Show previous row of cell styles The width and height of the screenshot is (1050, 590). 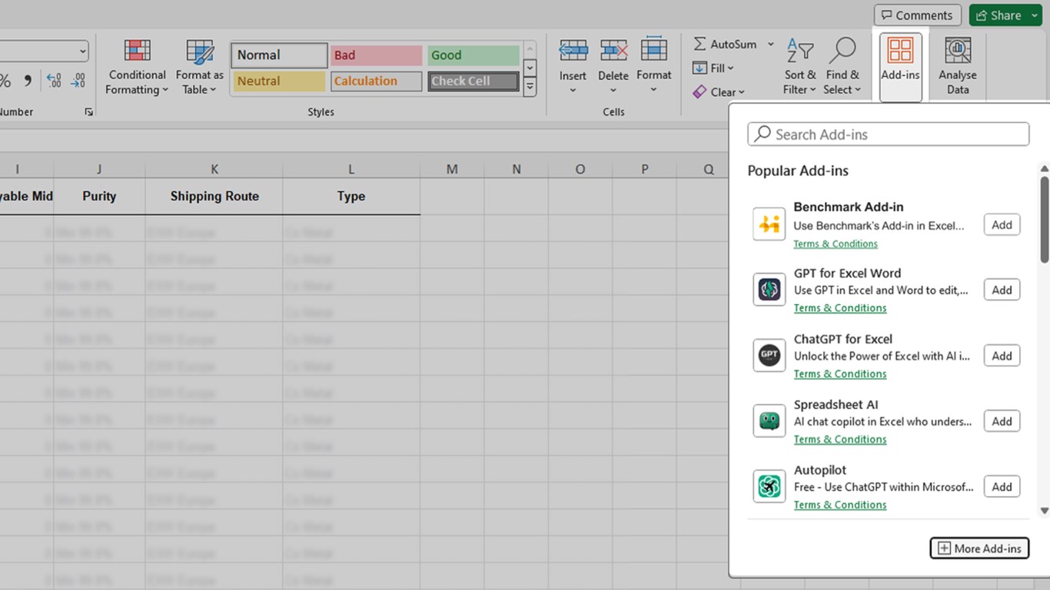click(530, 49)
